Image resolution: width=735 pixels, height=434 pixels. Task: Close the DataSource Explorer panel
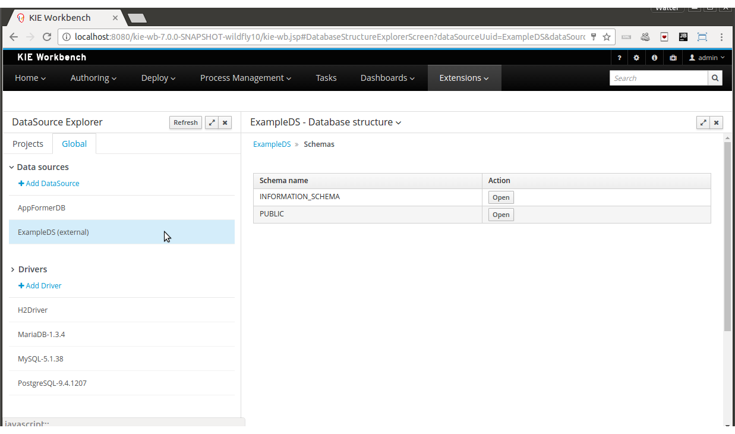click(225, 122)
